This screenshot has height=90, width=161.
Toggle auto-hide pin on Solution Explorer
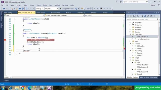(x=156, y=13)
